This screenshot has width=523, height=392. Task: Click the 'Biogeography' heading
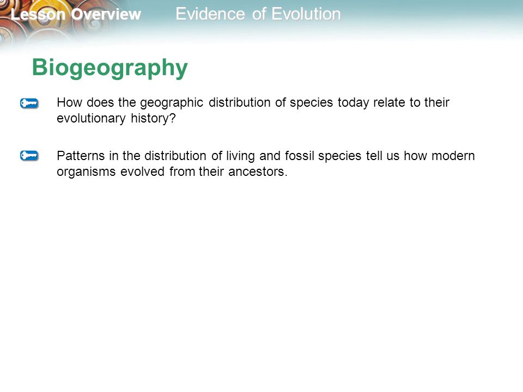pyautogui.click(x=110, y=69)
